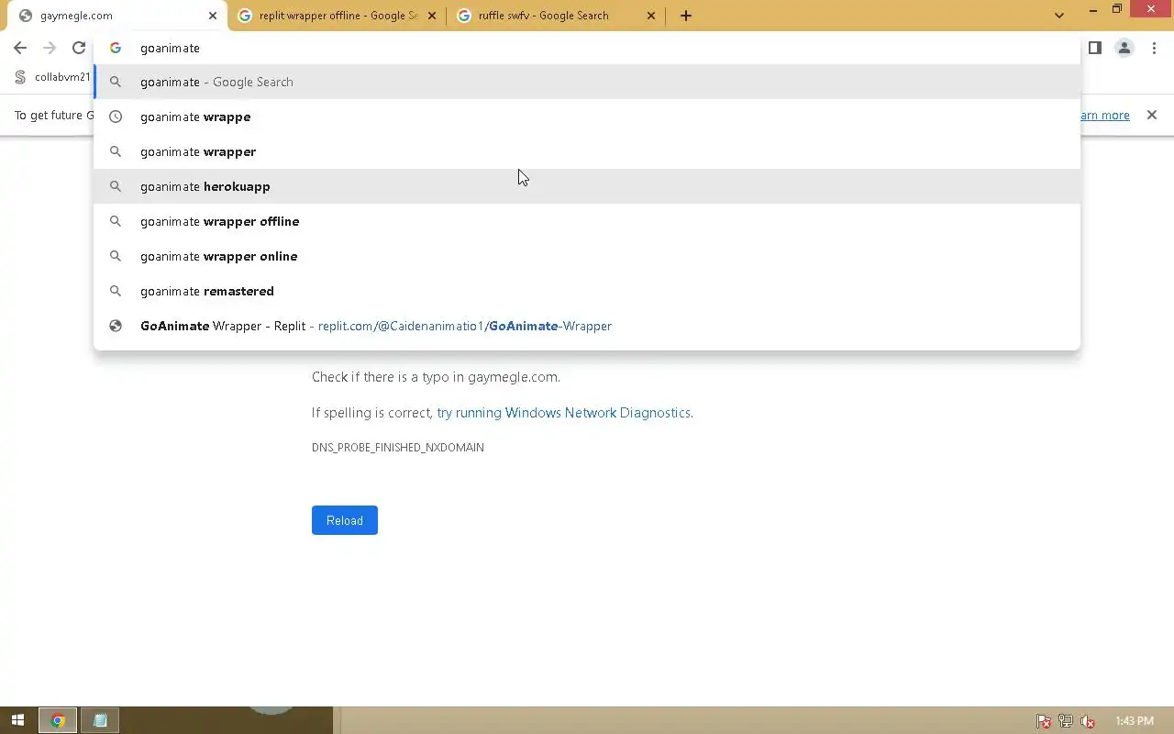Open the notepad app in the taskbar

pyautogui.click(x=100, y=720)
